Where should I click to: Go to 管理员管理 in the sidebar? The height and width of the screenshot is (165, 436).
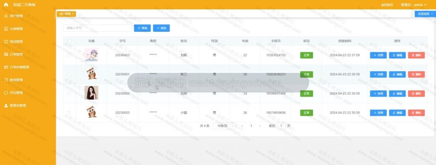tap(17, 106)
